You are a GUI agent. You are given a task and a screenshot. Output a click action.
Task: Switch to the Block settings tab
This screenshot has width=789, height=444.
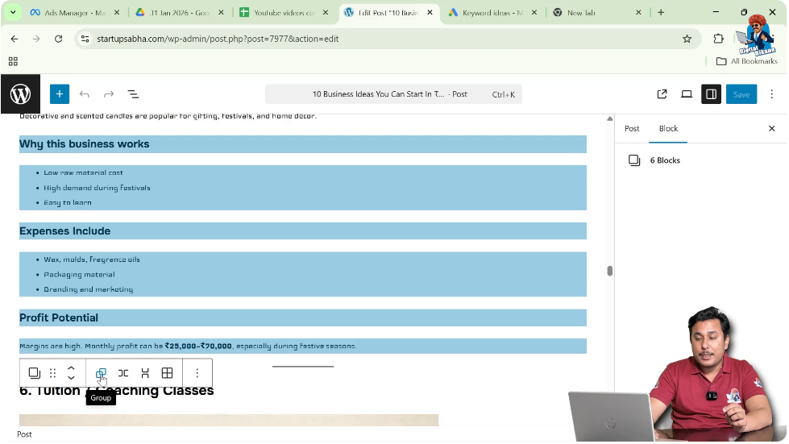668,129
